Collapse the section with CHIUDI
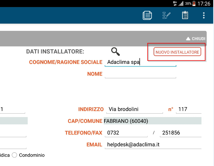The width and height of the screenshot is (214, 166). (x=196, y=39)
